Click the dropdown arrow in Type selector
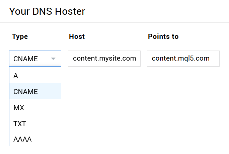Image resolution: width=229 pixels, height=154 pixels. pyautogui.click(x=53, y=59)
